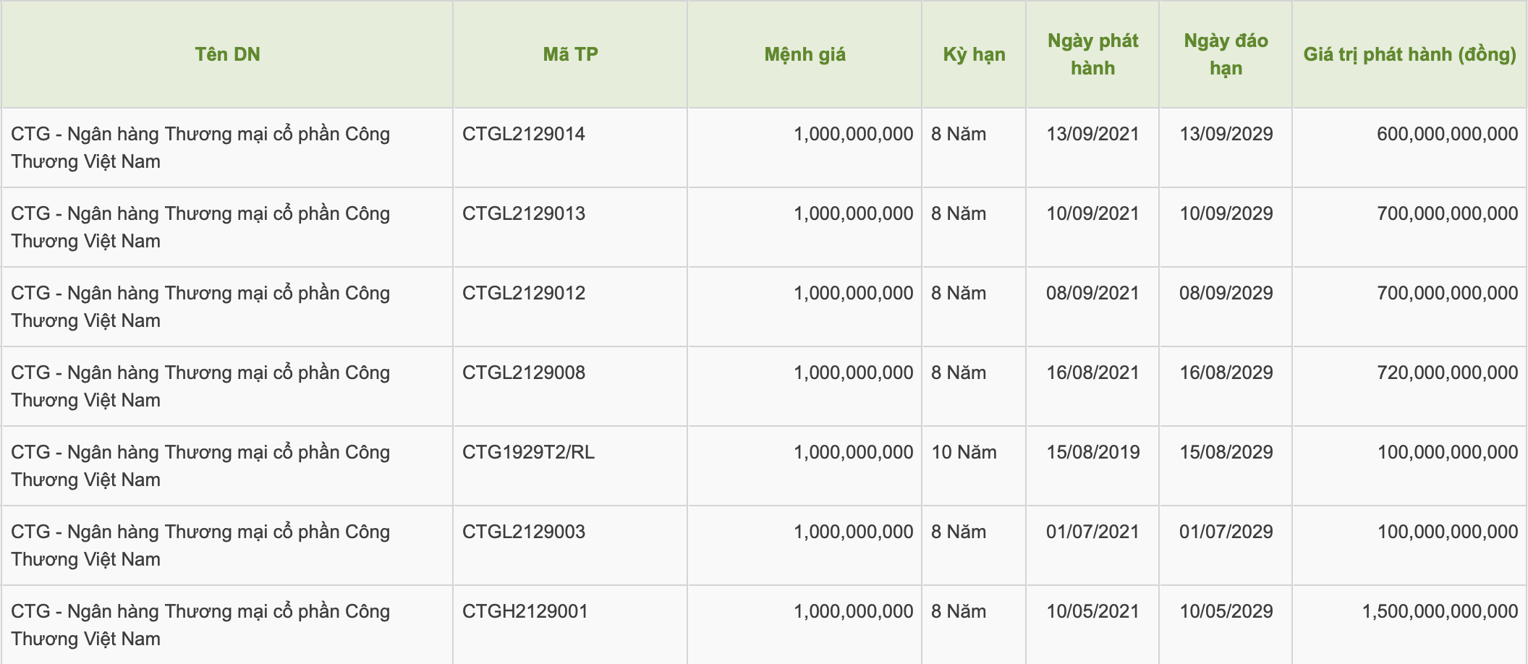The width and height of the screenshot is (1528, 664).
Task: Click maturity date 08/09/2029
Action: (x=1226, y=293)
